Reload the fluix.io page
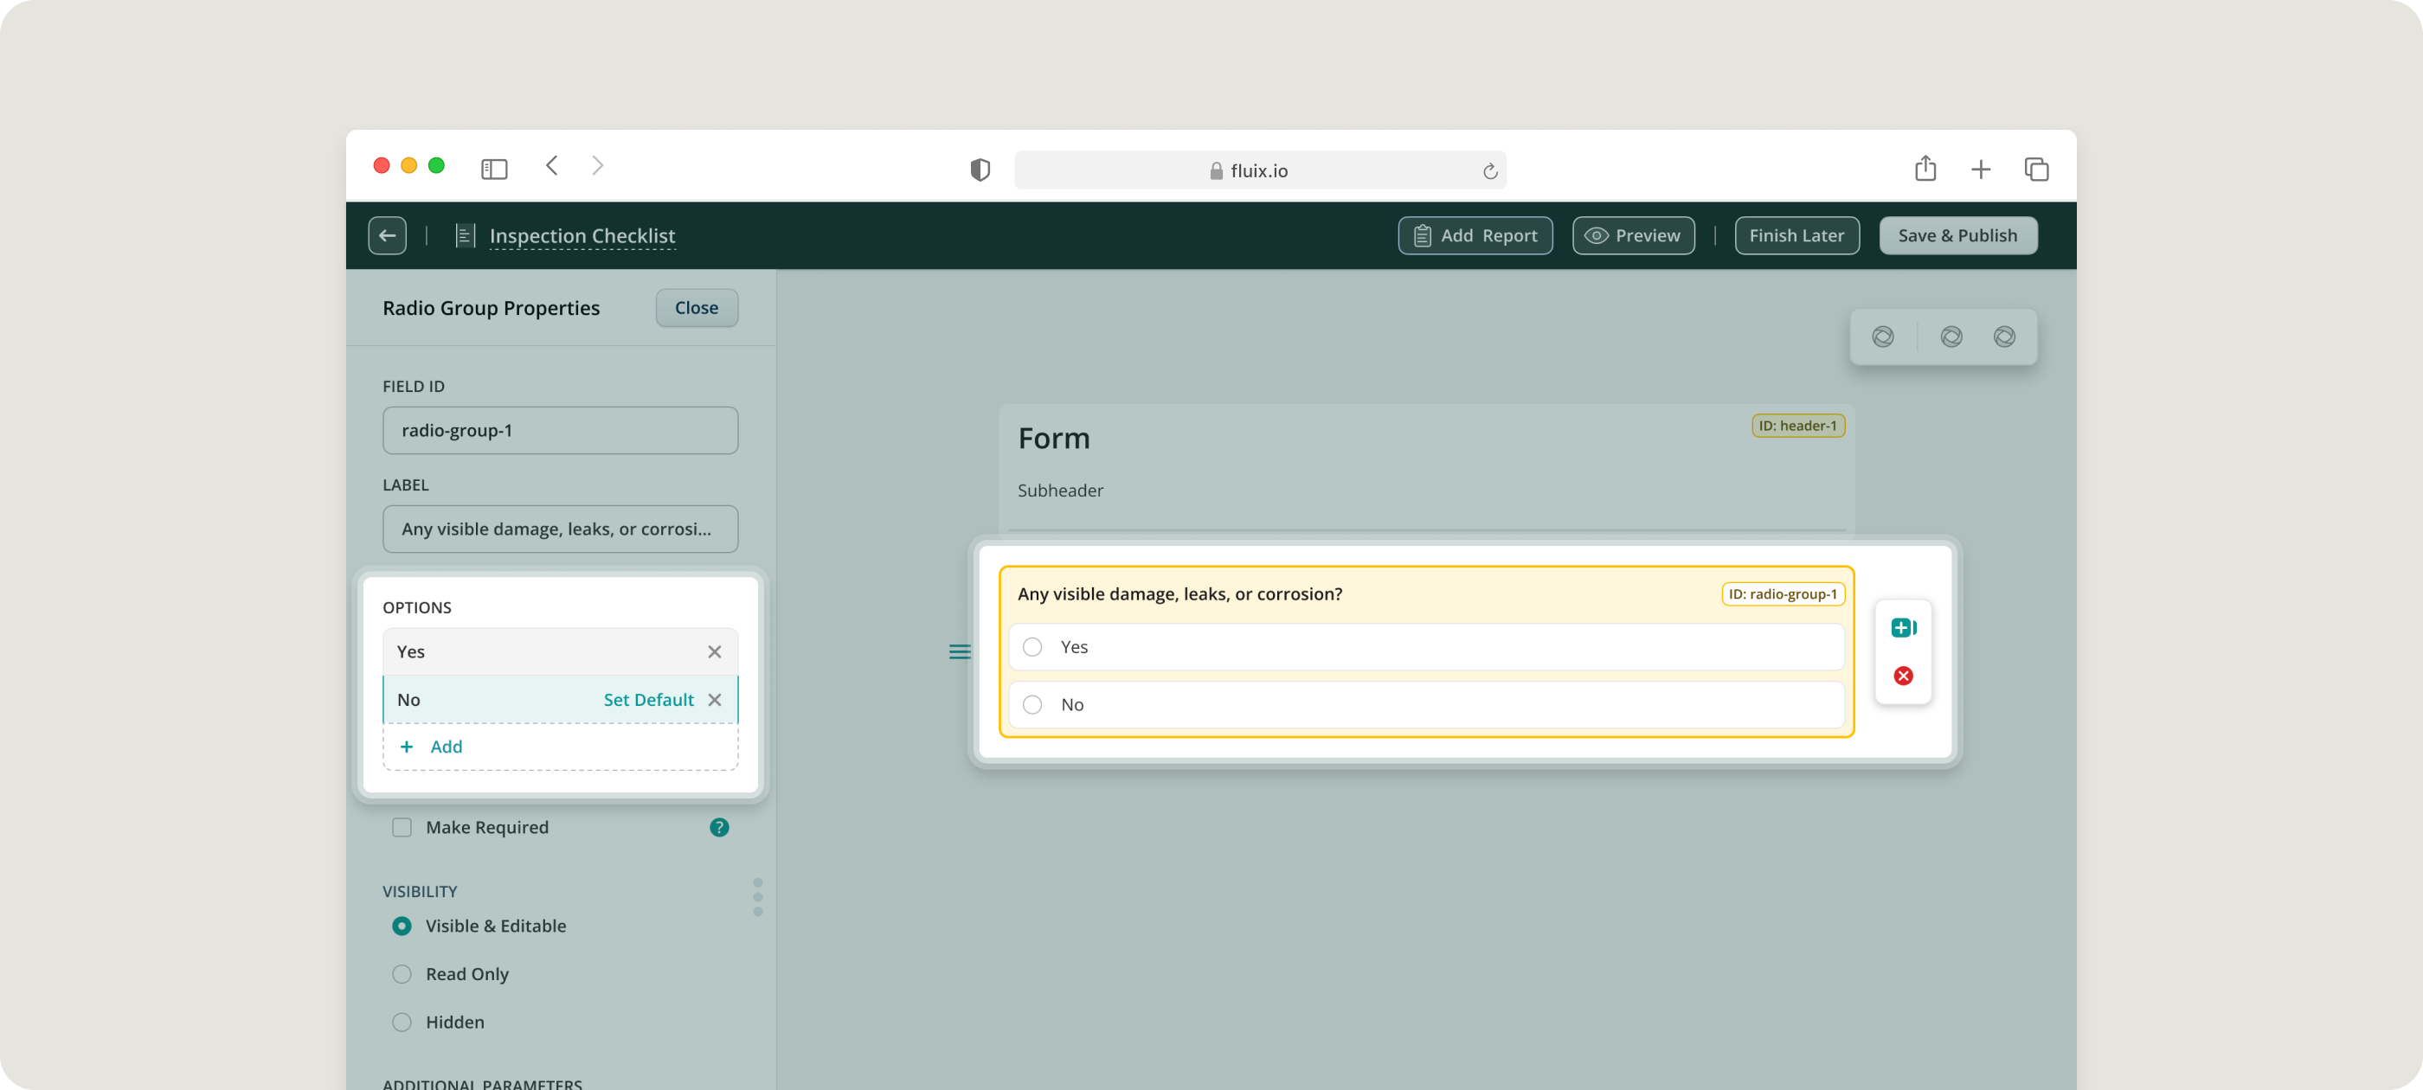 (1489, 171)
